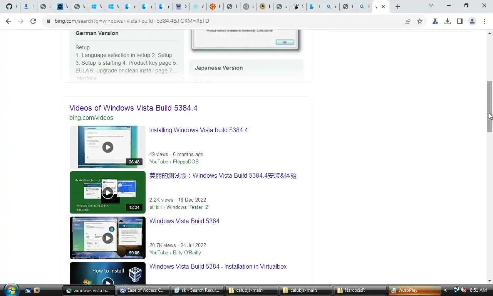The image size is (493, 296).
Task: Play the Installing Windows Vista build 5384.4 video
Action: (107, 147)
